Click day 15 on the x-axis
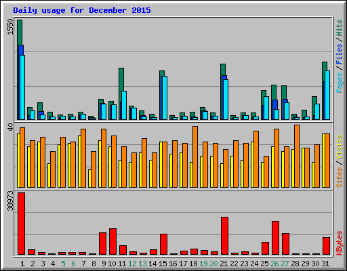347x271 pixels. click(163, 264)
